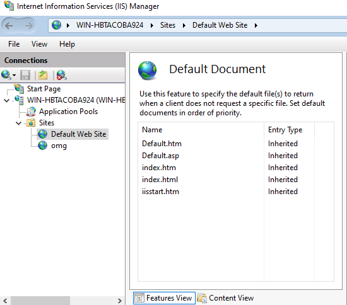Click Inherited in the index.htm row
The image size is (347, 305).
click(x=283, y=168)
